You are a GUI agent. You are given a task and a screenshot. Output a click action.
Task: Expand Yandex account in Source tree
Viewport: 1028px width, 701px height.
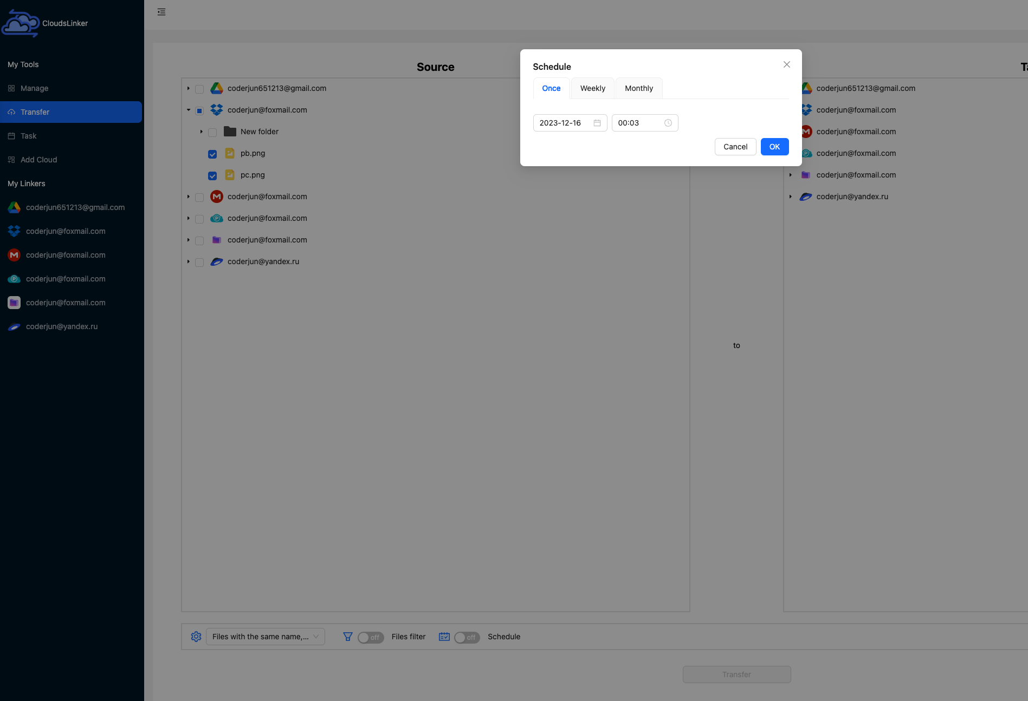pyautogui.click(x=189, y=261)
